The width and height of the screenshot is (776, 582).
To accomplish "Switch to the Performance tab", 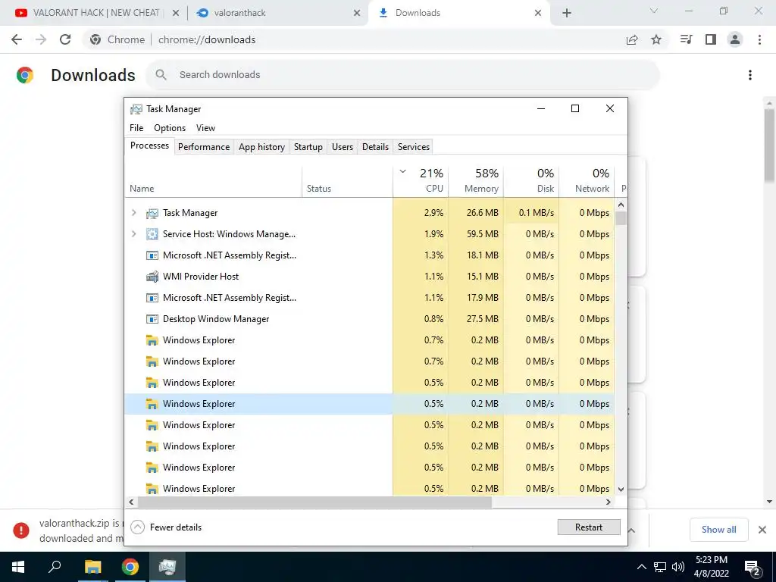I will click(x=204, y=146).
